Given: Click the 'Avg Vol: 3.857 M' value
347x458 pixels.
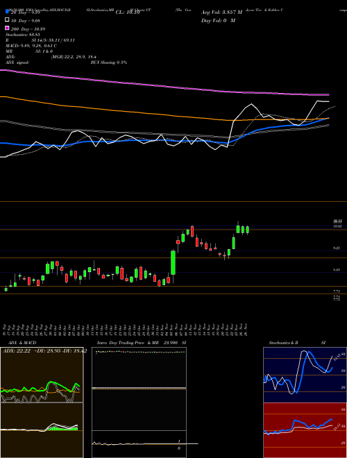Looking at the screenshot, I should point(221,12).
